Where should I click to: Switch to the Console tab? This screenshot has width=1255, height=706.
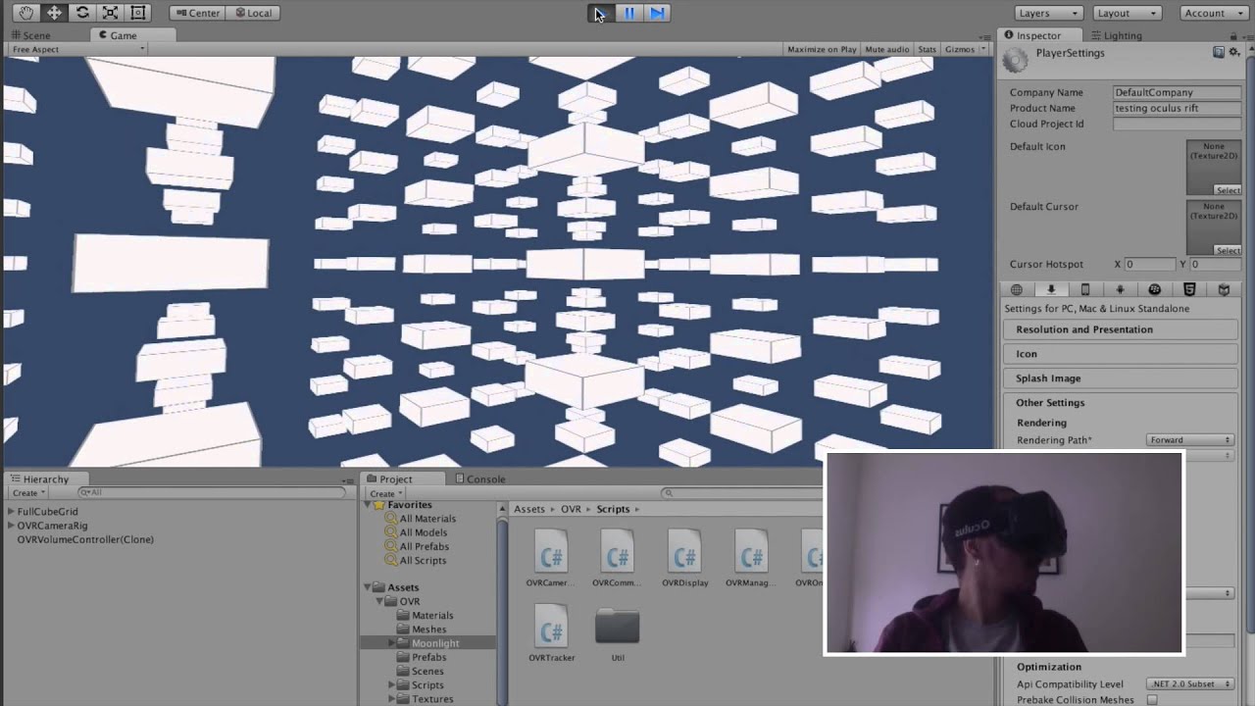(x=479, y=479)
